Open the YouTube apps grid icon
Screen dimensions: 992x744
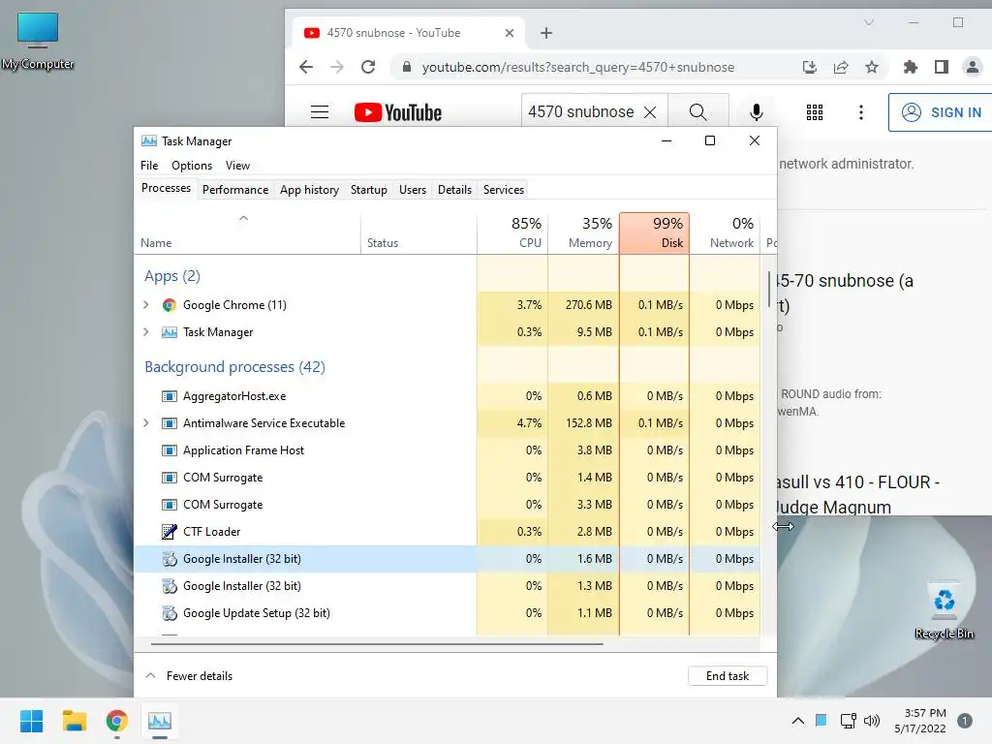(x=814, y=112)
